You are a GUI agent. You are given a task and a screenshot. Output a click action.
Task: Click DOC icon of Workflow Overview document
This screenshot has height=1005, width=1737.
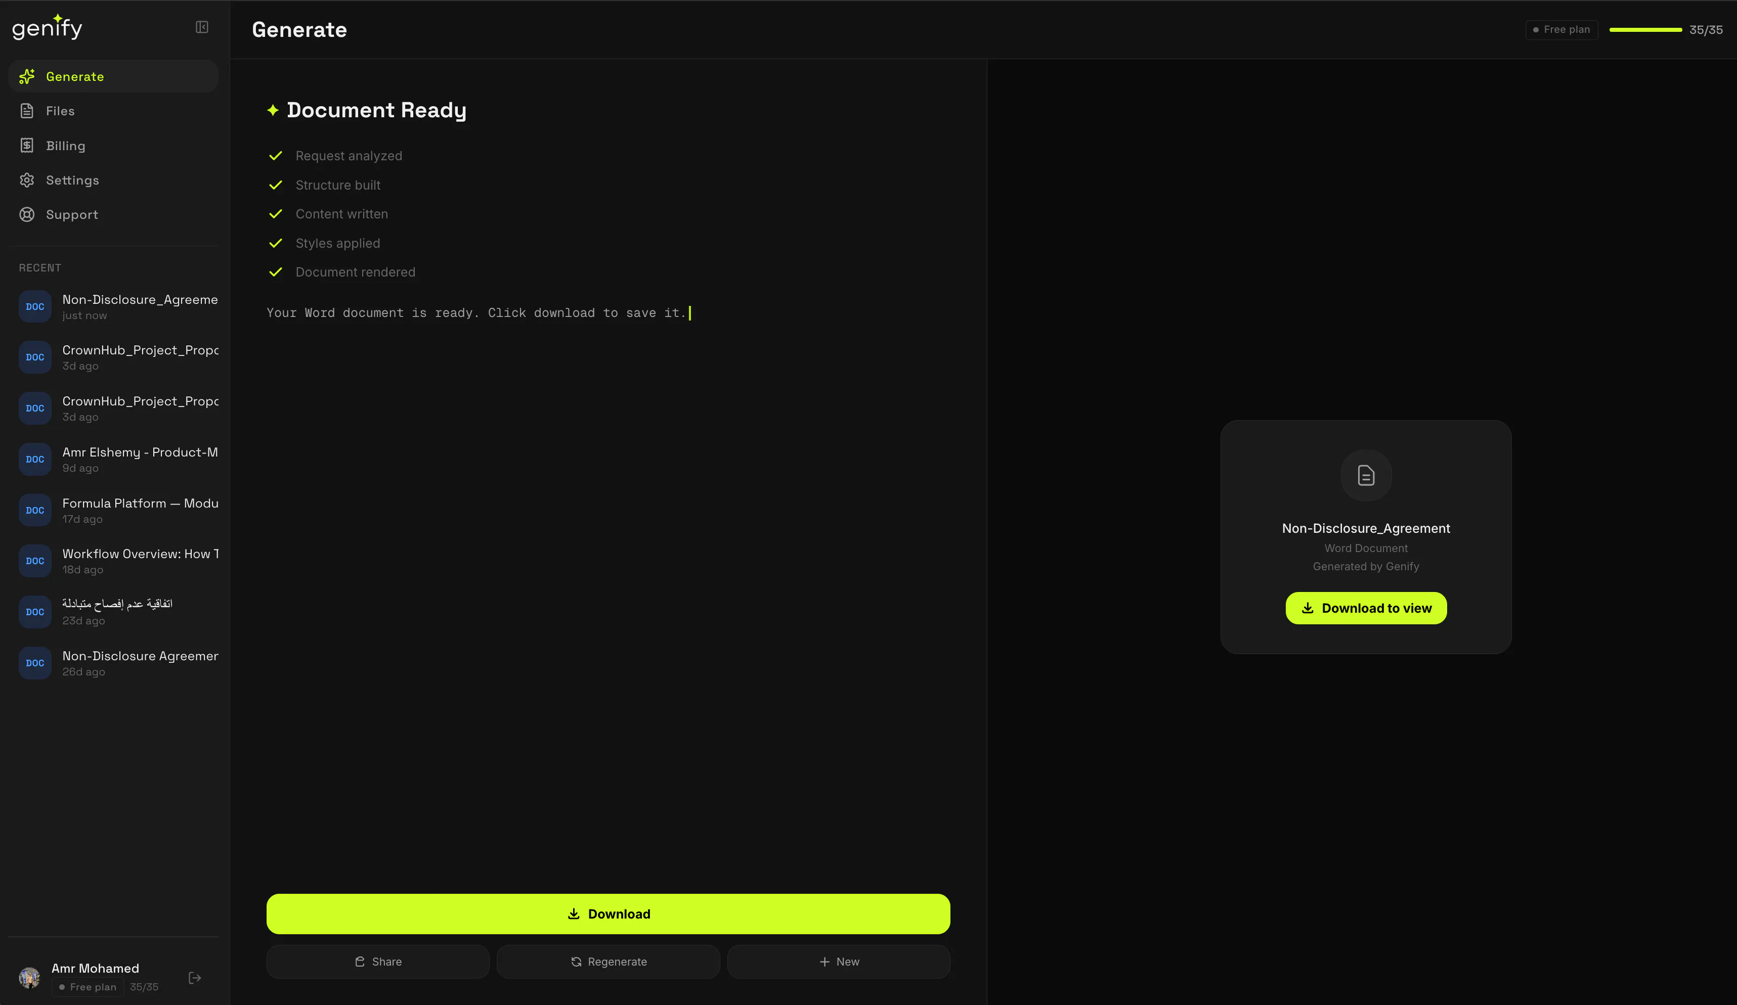point(35,561)
